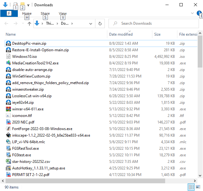Viewport: 203px width, 191px height.
Task: Click the Downloads breadcrumb in address bar
Action: pyautogui.click(x=65, y=23)
